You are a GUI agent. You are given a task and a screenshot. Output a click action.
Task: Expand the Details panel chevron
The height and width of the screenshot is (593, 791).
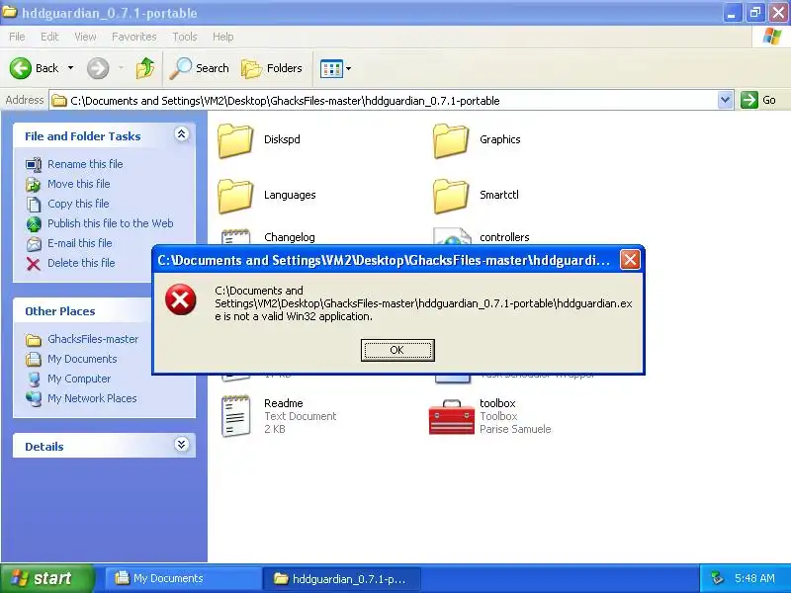(182, 444)
